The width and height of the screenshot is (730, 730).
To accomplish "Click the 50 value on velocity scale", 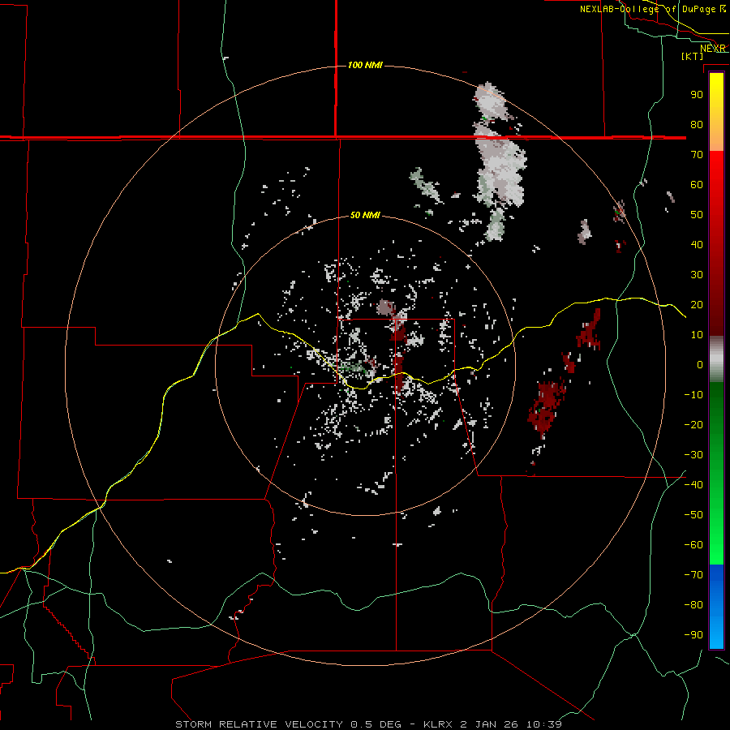I will tap(697, 215).
